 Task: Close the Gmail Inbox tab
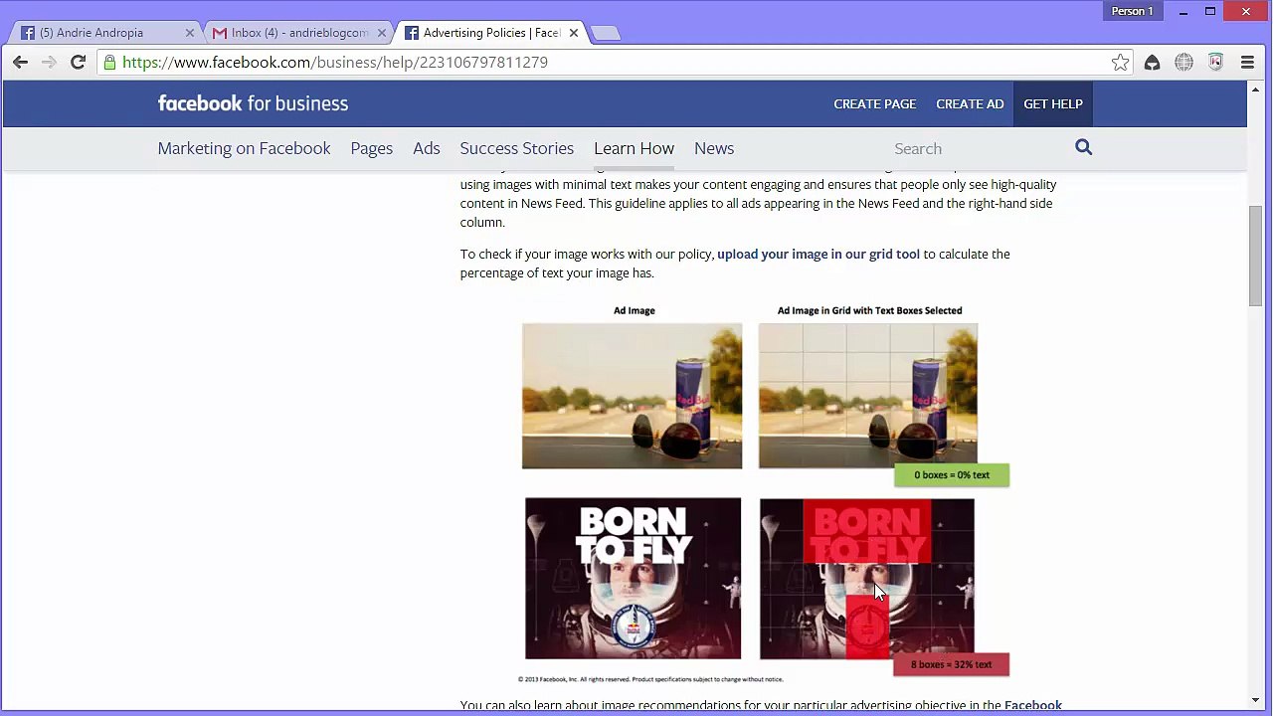tap(381, 33)
